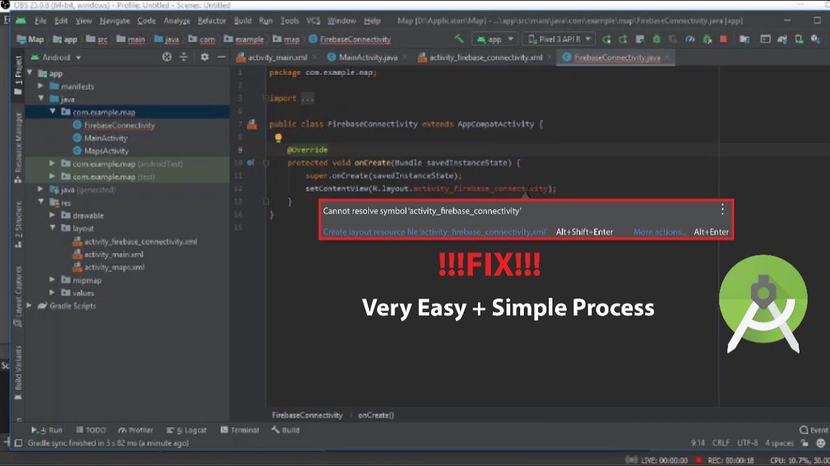This screenshot has height=466, width=830.
Task: Collapse the layout folder arrow
Action: pos(52,228)
